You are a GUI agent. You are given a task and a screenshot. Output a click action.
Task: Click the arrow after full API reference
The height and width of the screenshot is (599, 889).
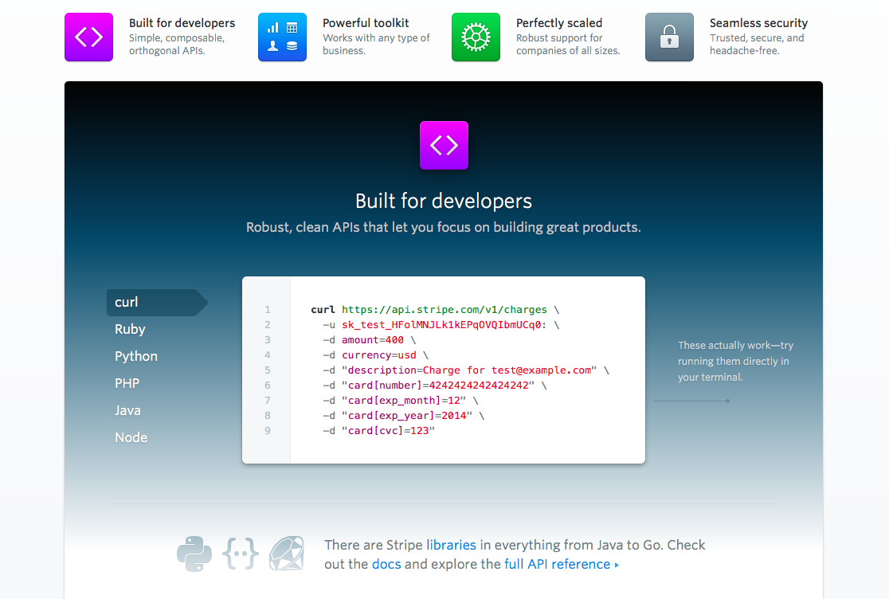617,565
